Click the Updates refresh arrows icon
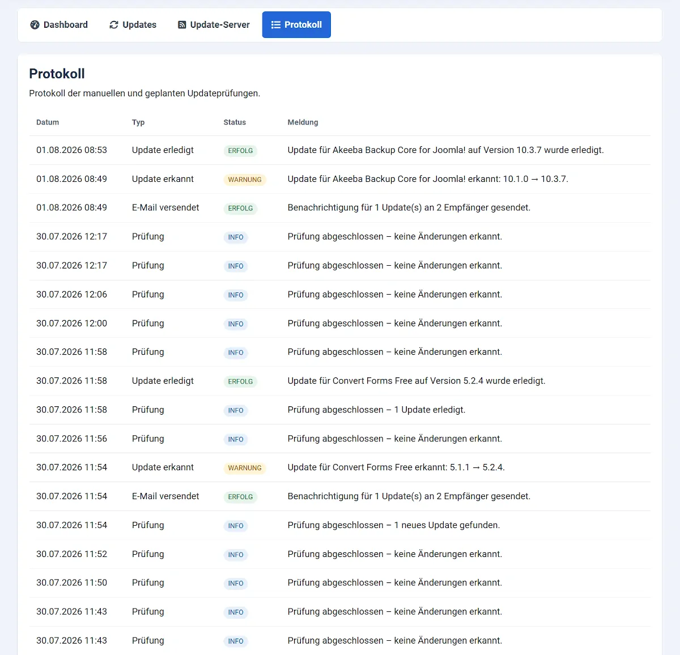680x655 pixels. [114, 25]
